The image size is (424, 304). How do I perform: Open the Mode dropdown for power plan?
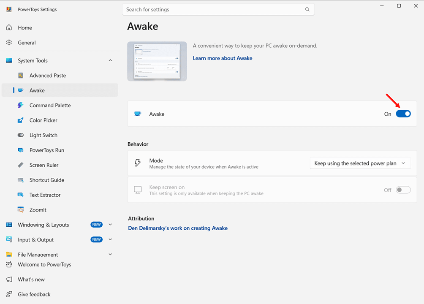click(360, 163)
